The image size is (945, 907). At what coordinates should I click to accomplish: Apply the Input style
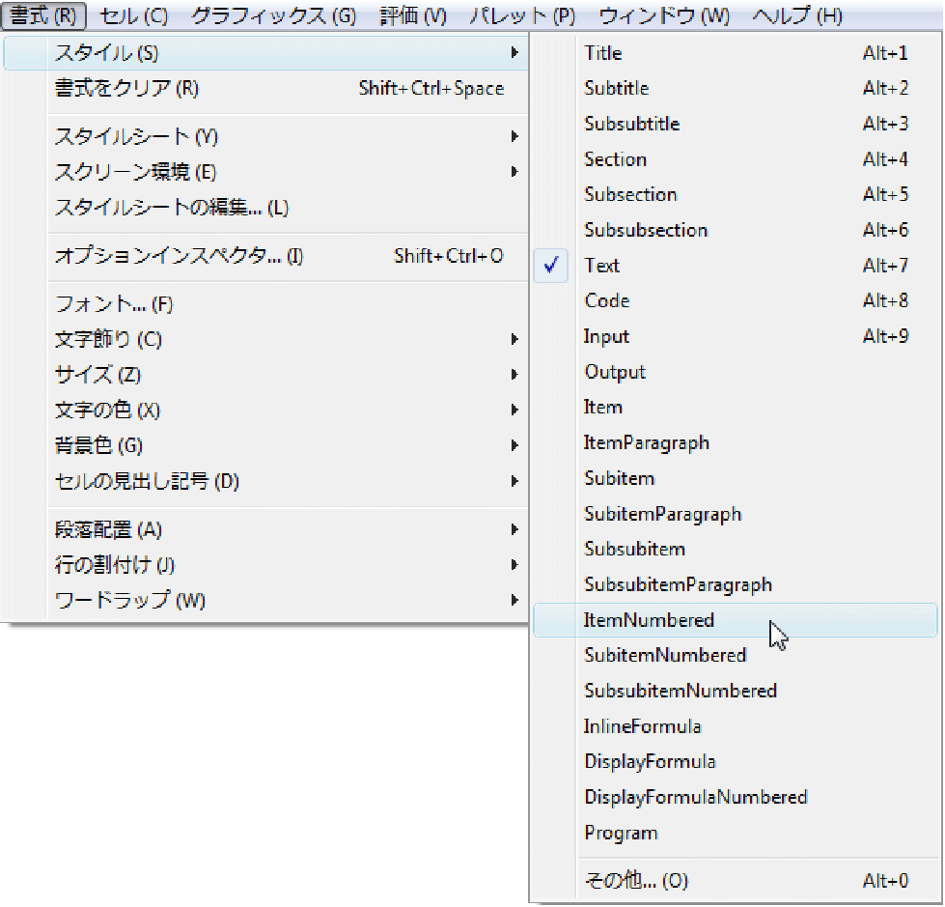736,336
